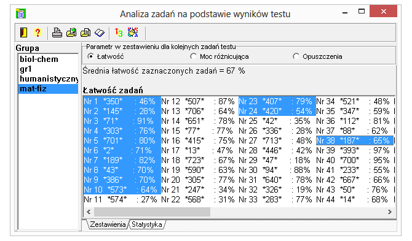Click the folder icon with green plus
Image resolution: width=412 pixels, height=241 pixels.
pyautogui.click(x=71, y=33)
